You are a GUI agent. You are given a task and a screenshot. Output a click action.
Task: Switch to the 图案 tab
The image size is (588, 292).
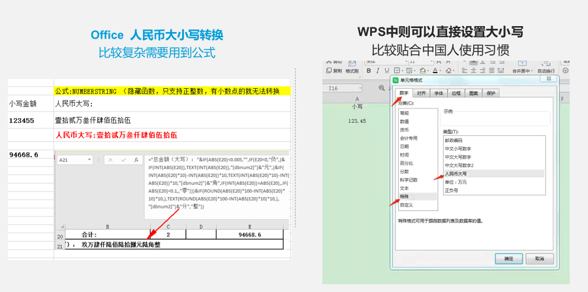(474, 93)
